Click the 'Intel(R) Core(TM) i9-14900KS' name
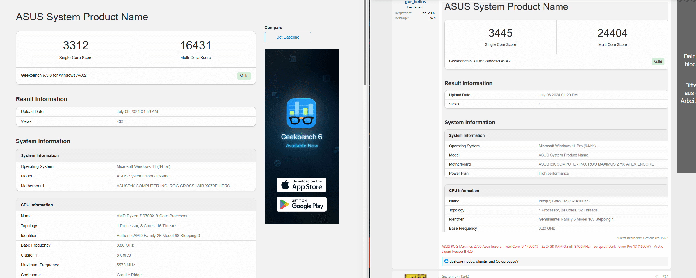696x278 pixels. click(x=564, y=201)
